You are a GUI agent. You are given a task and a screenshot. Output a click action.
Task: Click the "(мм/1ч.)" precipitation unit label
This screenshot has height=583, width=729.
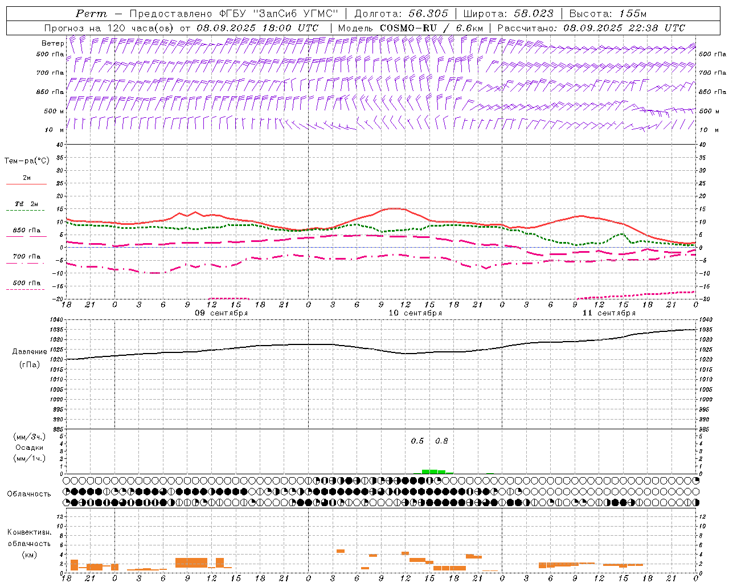(29, 458)
